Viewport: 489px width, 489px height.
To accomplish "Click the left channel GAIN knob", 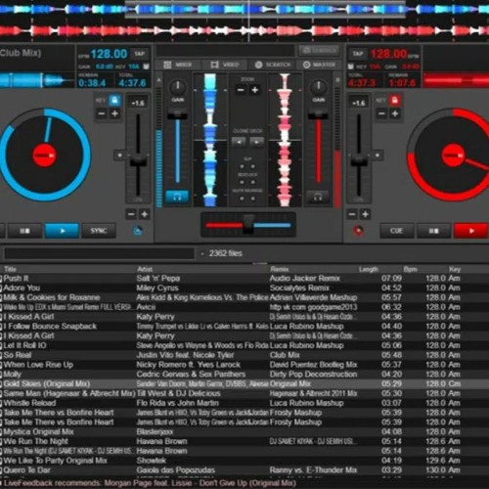I will [x=178, y=87].
